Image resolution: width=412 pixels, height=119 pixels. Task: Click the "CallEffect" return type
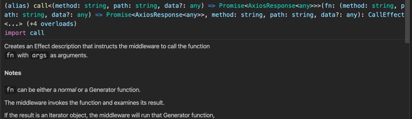386,15
